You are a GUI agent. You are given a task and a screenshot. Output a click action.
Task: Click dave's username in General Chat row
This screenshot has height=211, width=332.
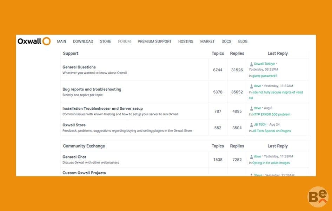click(257, 156)
